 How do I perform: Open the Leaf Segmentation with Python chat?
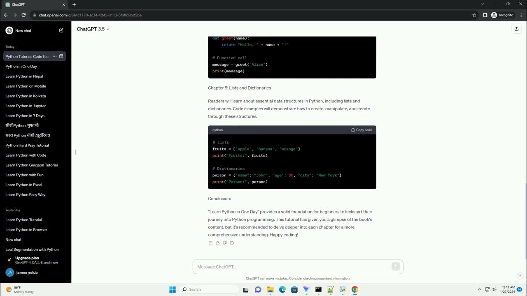click(x=35, y=249)
